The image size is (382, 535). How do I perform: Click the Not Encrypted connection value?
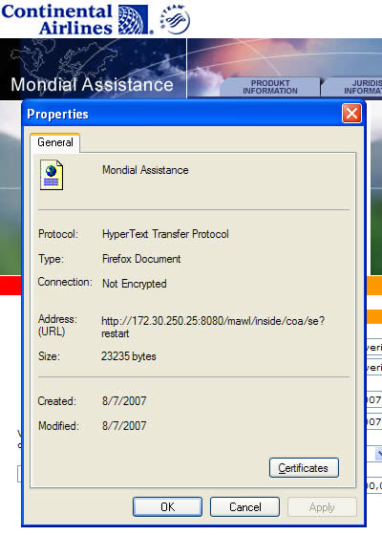point(135,284)
